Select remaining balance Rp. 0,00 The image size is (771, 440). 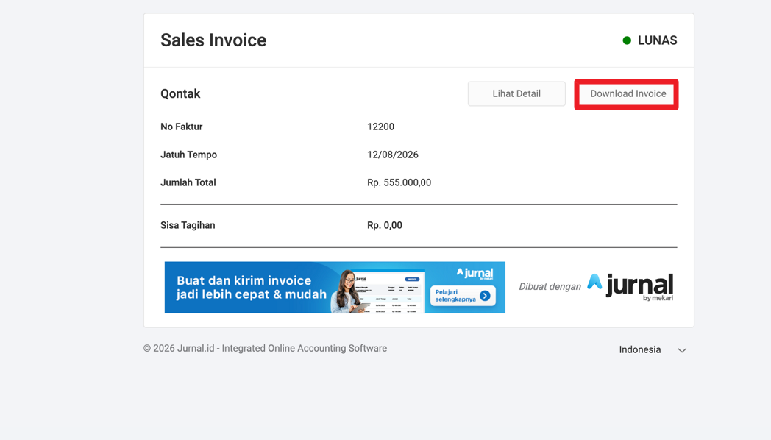(x=385, y=226)
